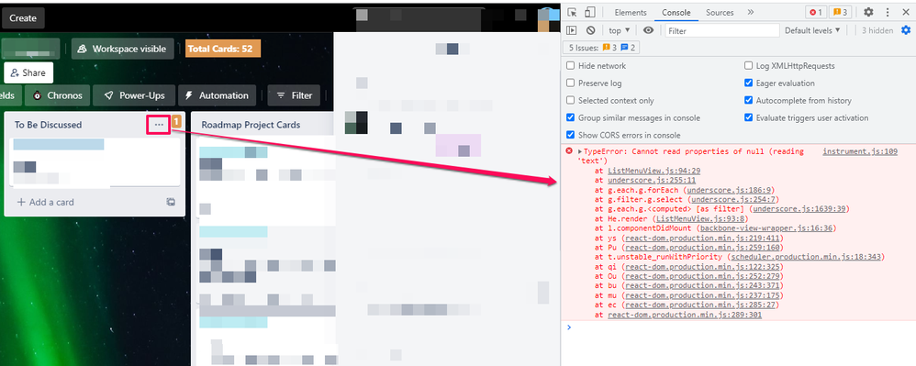Image resolution: width=916 pixels, height=366 pixels.
Task: Uncheck Show CORS errors in console
Action: 571,136
